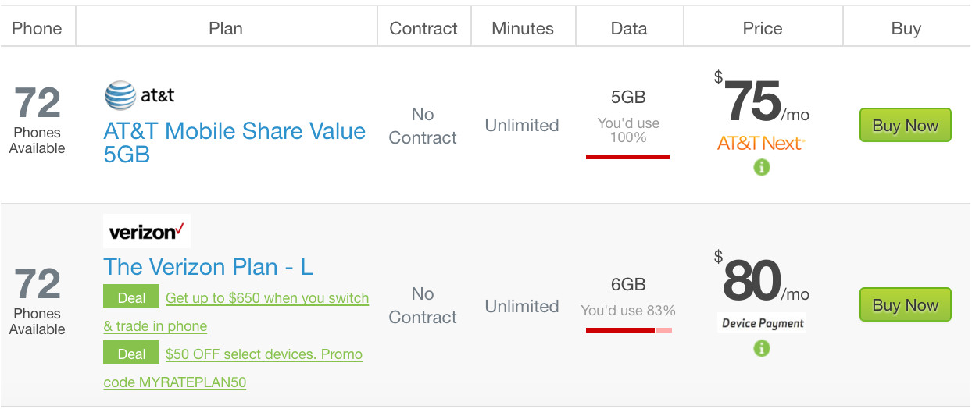Click the Contract column header
The width and height of the screenshot is (972, 409).
423,29
